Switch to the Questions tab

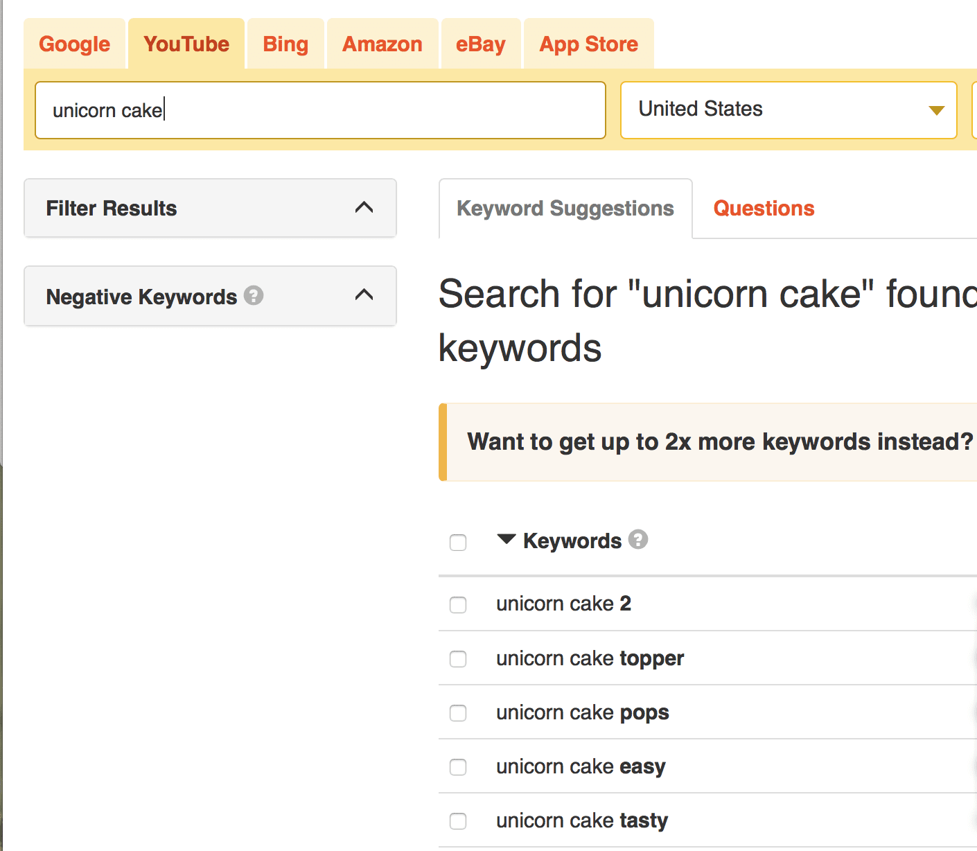click(764, 209)
